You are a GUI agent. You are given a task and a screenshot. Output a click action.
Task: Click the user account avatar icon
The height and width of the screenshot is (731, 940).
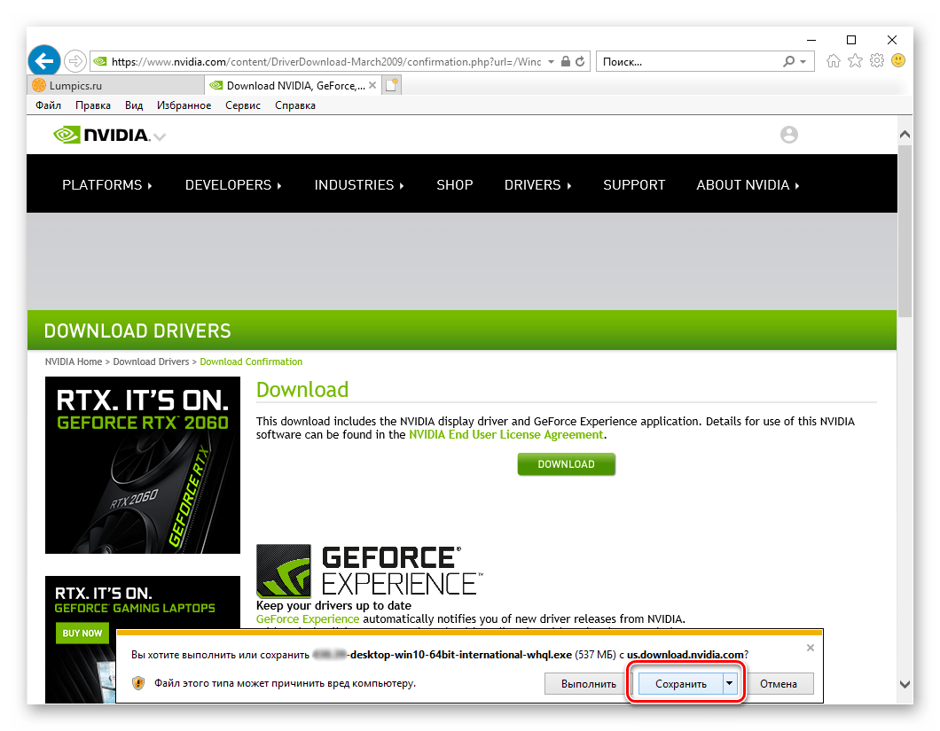point(789,135)
